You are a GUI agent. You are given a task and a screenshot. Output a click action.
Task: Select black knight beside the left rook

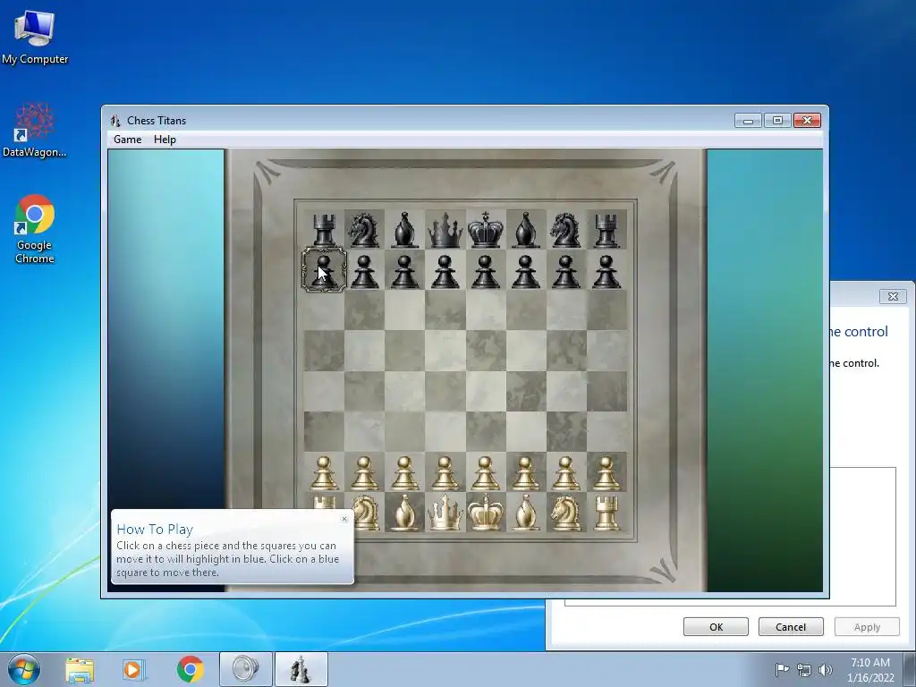pyautogui.click(x=364, y=230)
